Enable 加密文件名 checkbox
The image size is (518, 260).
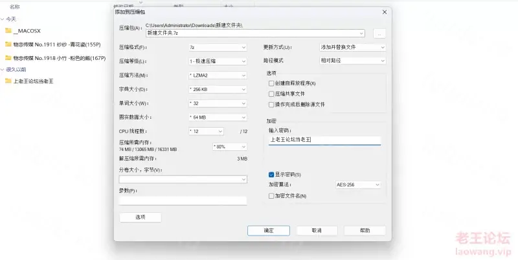(271, 196)
